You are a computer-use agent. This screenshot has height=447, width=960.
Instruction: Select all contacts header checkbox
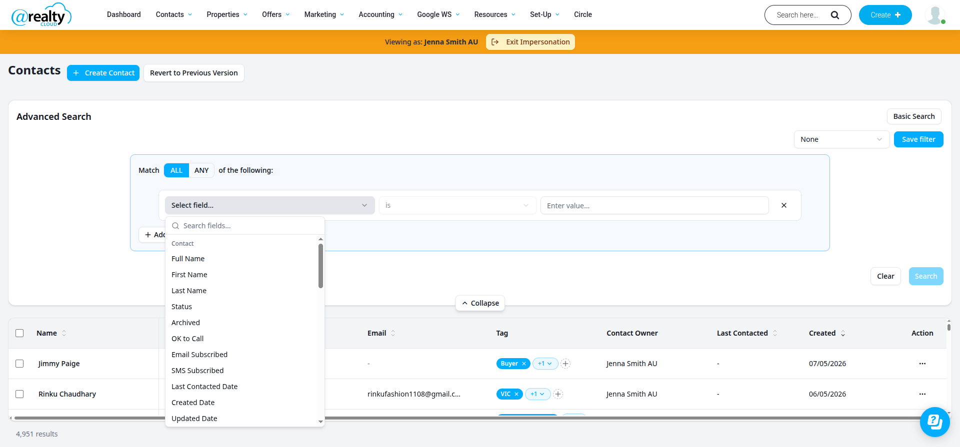tap(19, 333)
